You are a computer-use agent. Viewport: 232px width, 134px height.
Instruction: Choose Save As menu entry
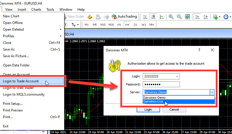coord(32,49)
